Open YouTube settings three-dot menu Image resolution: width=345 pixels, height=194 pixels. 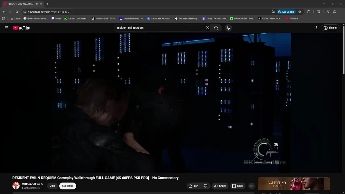click(x=316, y=28)
